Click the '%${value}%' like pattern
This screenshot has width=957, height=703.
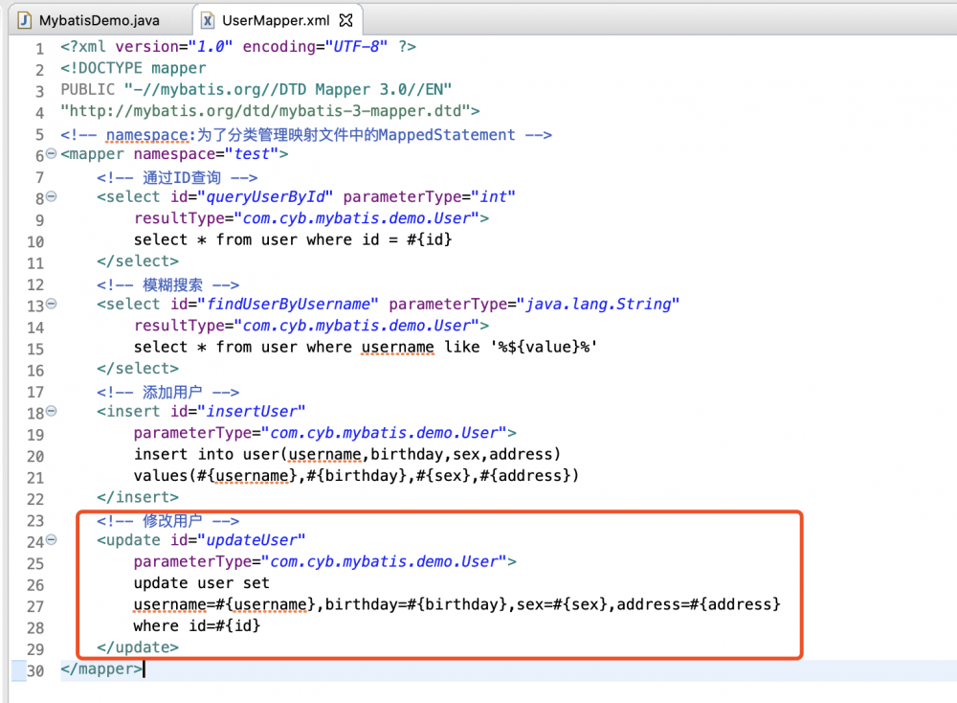[544, 347]
